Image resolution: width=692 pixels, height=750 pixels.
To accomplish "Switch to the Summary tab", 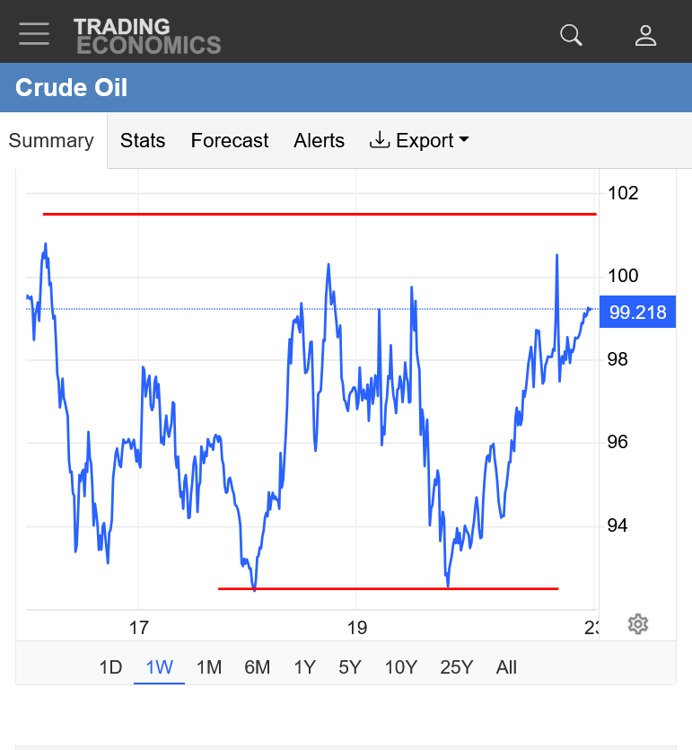I will [51, 141].
